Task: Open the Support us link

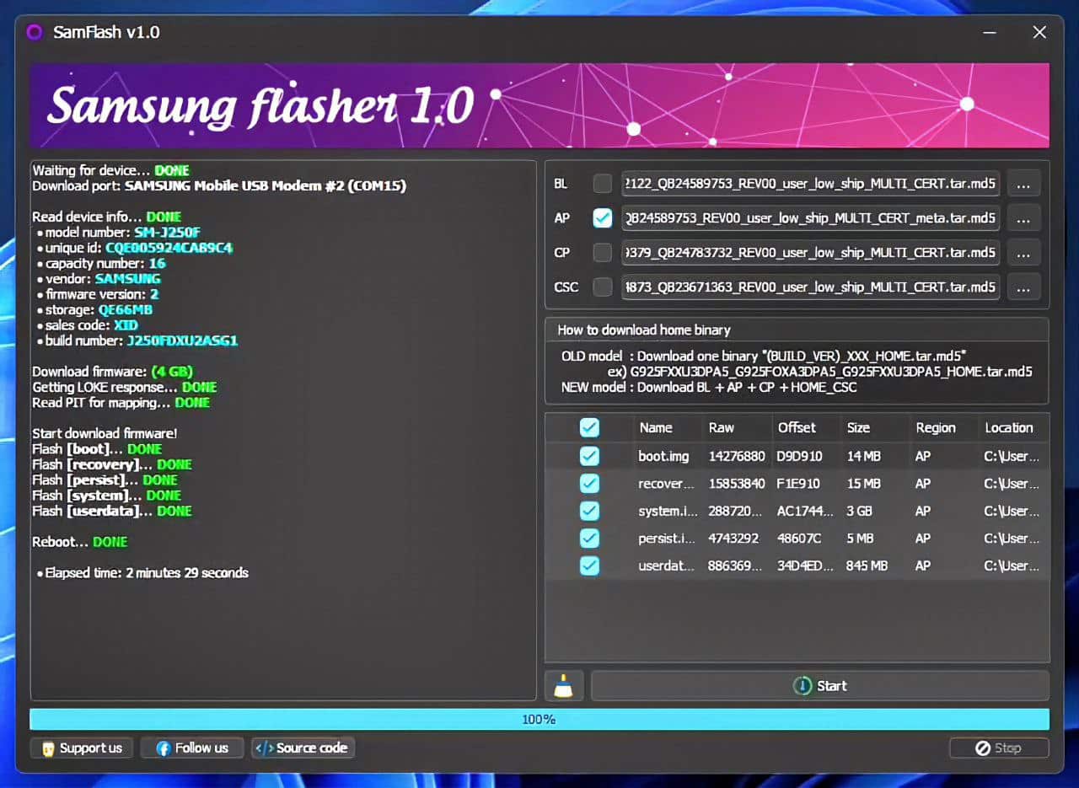Action: click(82, 748)
